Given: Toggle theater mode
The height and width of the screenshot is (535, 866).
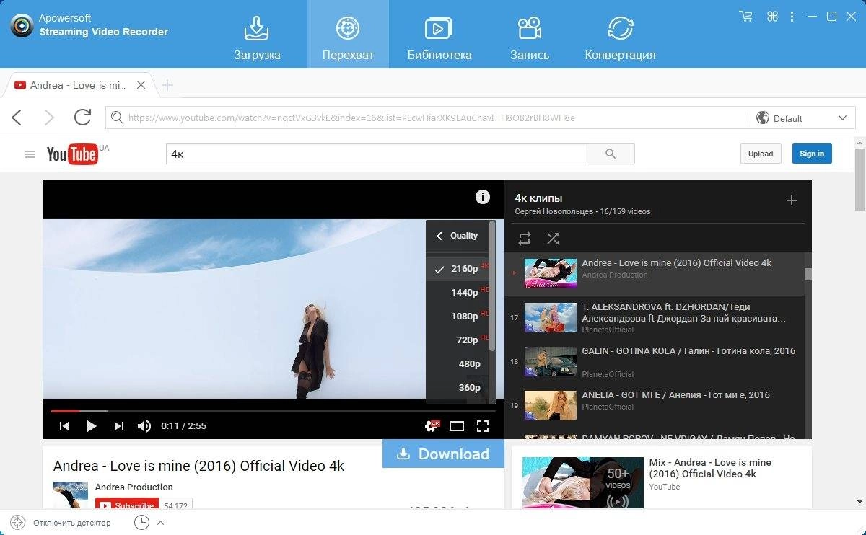Looking at the screenshot, I should tap(457, 426).
